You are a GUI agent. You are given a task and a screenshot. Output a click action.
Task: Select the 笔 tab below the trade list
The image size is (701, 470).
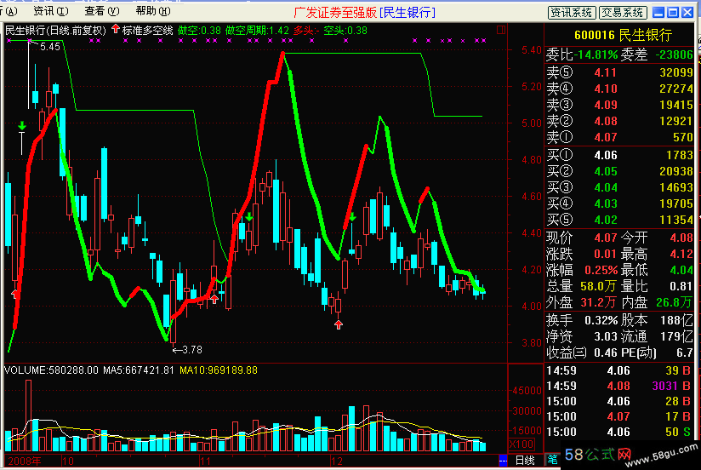pos(553,460)
